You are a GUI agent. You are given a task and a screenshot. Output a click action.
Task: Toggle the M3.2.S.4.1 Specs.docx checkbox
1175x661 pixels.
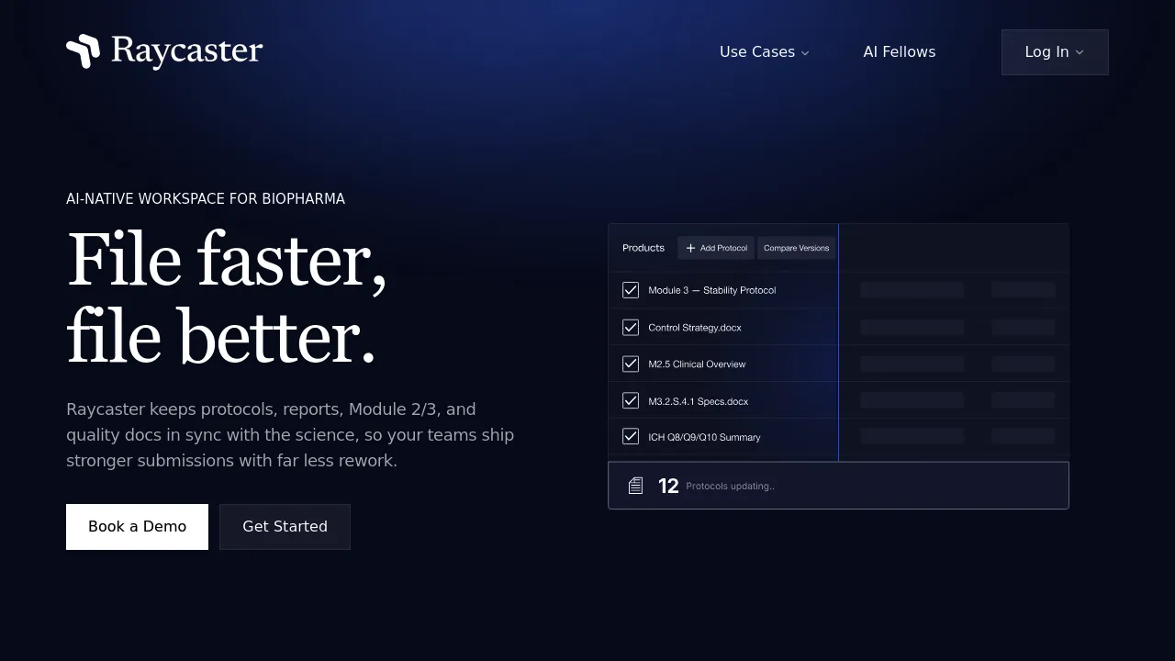pyautogui.click(x=631, y=400)
